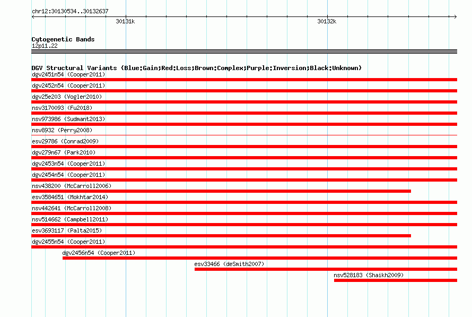Click the red bar under esv33466 (deSmith2007)
Viewport: 472px width, 317px height.
click(x=326, y=269)
